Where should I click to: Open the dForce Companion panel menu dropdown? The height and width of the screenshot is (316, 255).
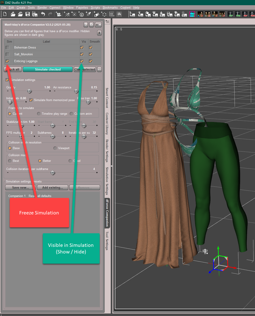pos(98,24)
